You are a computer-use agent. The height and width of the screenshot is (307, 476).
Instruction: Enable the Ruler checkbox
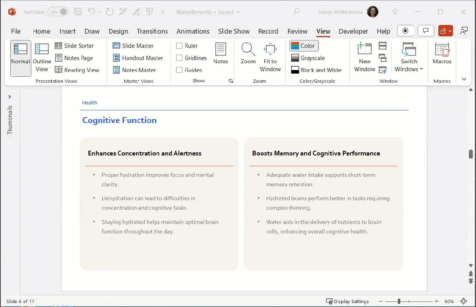tap(179, 46)
